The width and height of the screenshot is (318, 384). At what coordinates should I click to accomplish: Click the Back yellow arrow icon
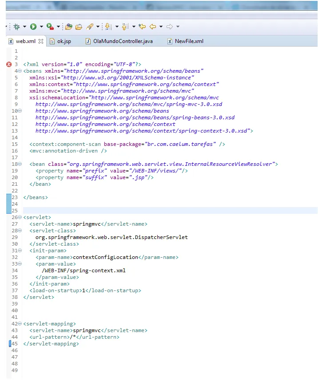pos(153,27)
